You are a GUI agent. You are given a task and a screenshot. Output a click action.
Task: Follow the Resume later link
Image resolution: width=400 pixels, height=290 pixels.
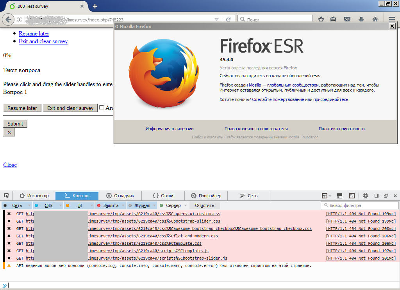pyautogui.click(x=34, y=34)
